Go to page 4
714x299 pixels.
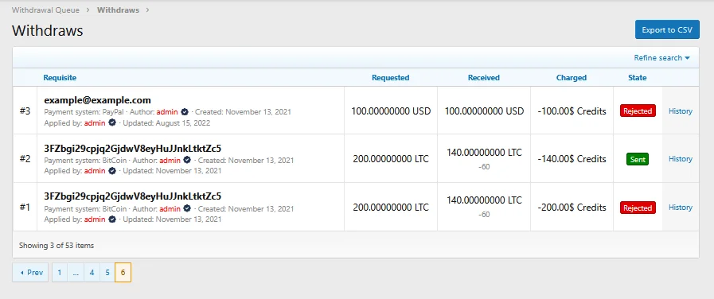pyautogui.click(x=92, y=272)
